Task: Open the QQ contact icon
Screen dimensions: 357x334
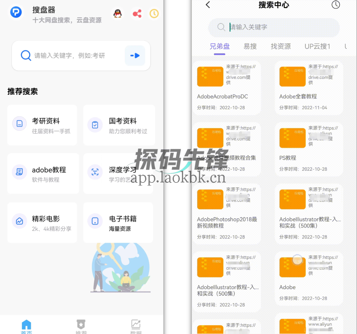Action: pyautogui.click(x=117, y=14)
